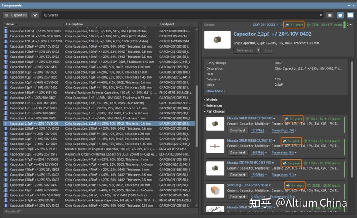This screenshot has width=357, height=218.
Task: Toggle the component details info icon
Action: click(x=340, y=15)
